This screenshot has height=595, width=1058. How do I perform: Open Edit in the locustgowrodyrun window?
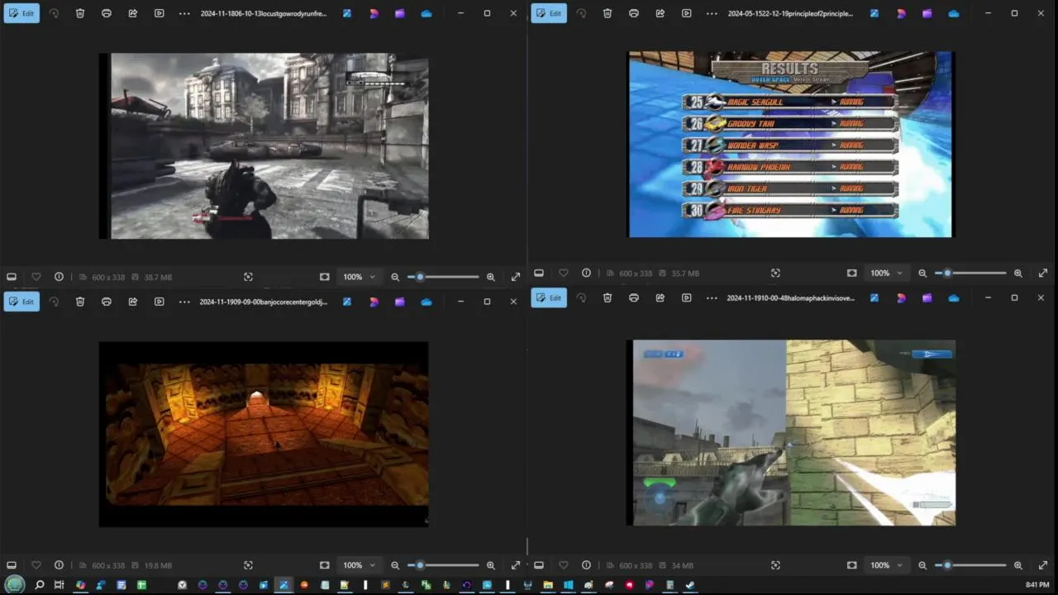(x=21, y=13)
